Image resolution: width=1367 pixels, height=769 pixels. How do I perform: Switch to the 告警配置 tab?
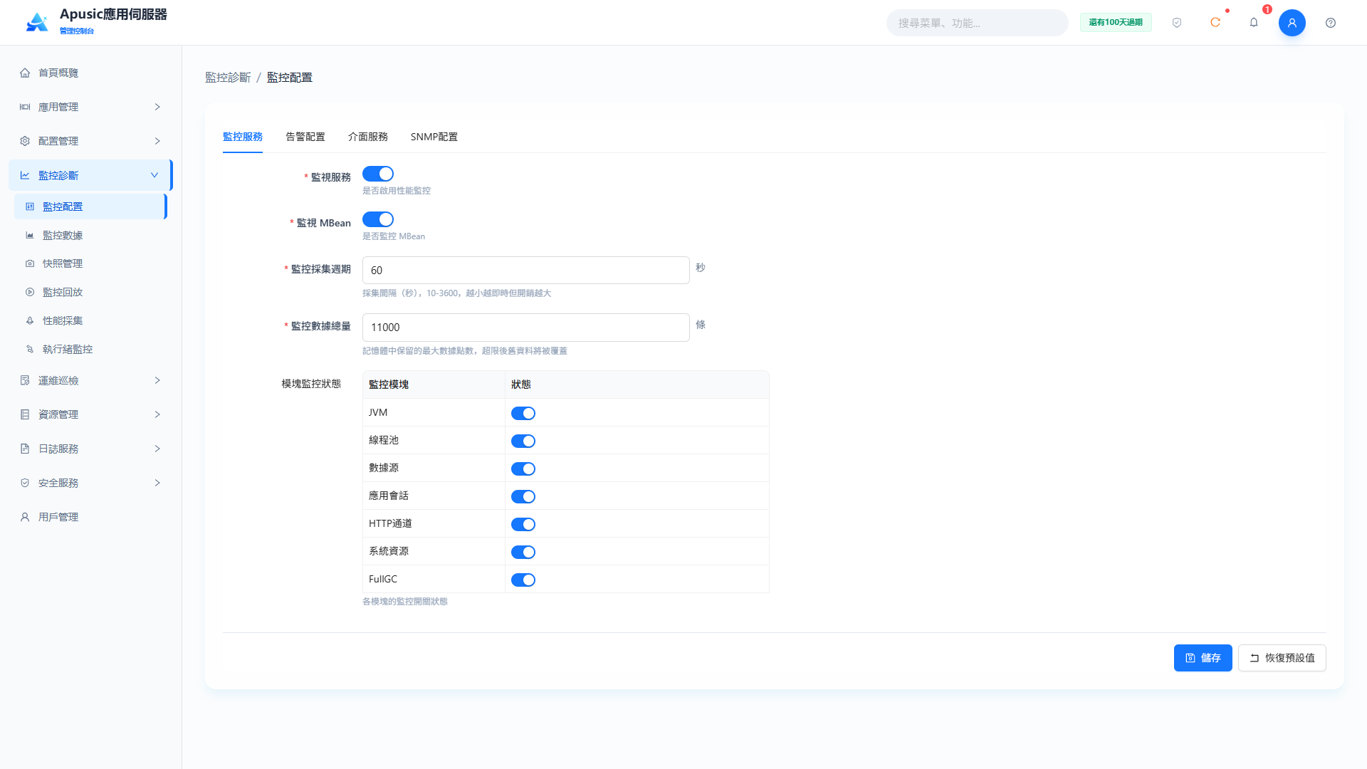305,137
